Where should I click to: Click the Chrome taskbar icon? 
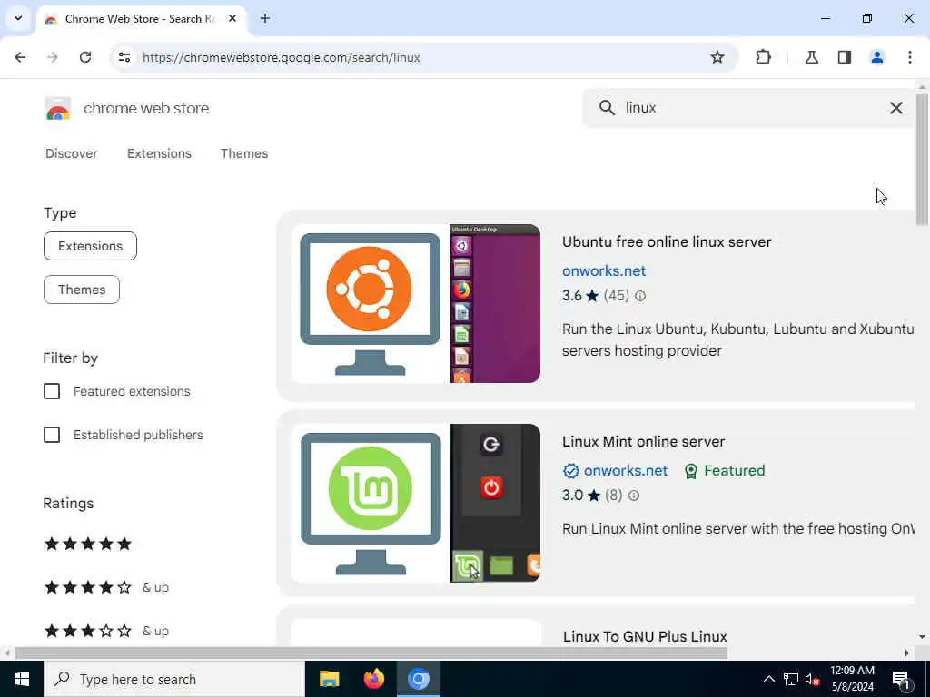(x=418, y=679)
